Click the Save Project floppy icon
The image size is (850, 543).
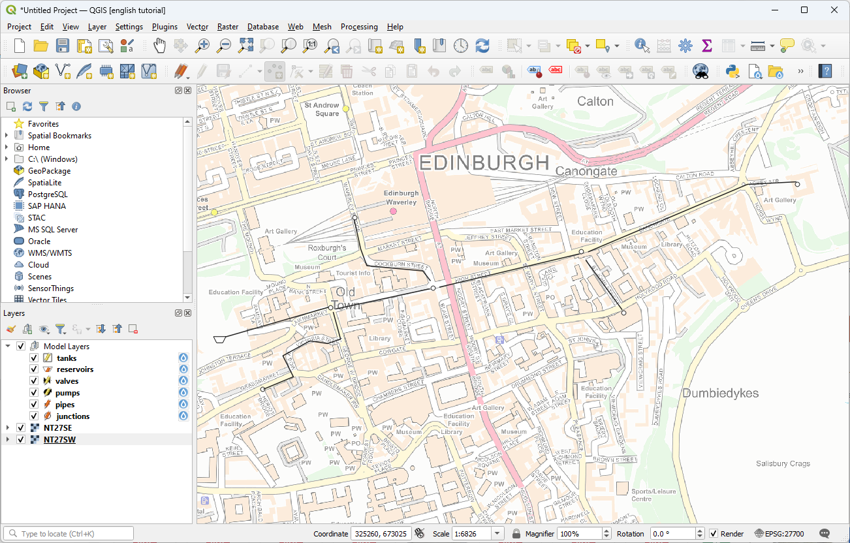pyautogui.click(x=63, y=46)
